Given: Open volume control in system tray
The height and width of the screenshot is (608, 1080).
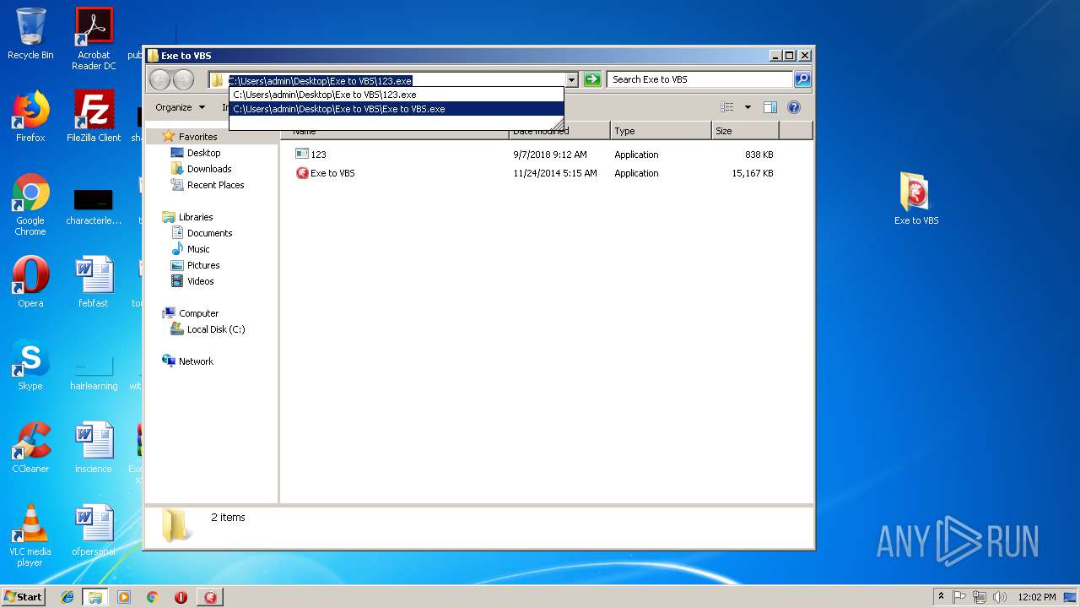Looking at the screenshot, I should point(1000,597).
